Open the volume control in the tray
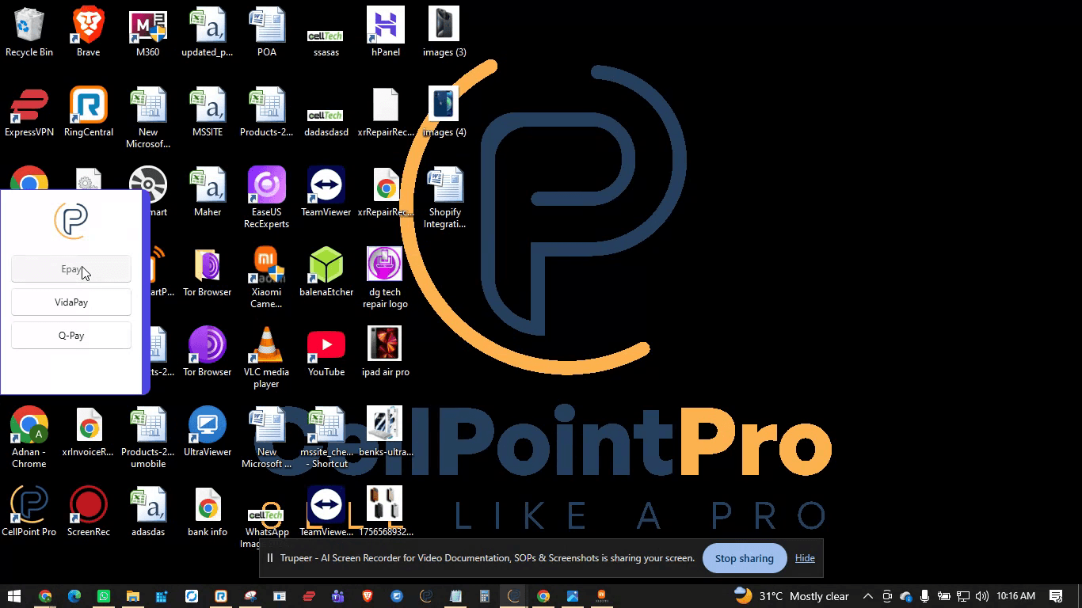Screen dimensions: 1082x608 pos(982,596)
